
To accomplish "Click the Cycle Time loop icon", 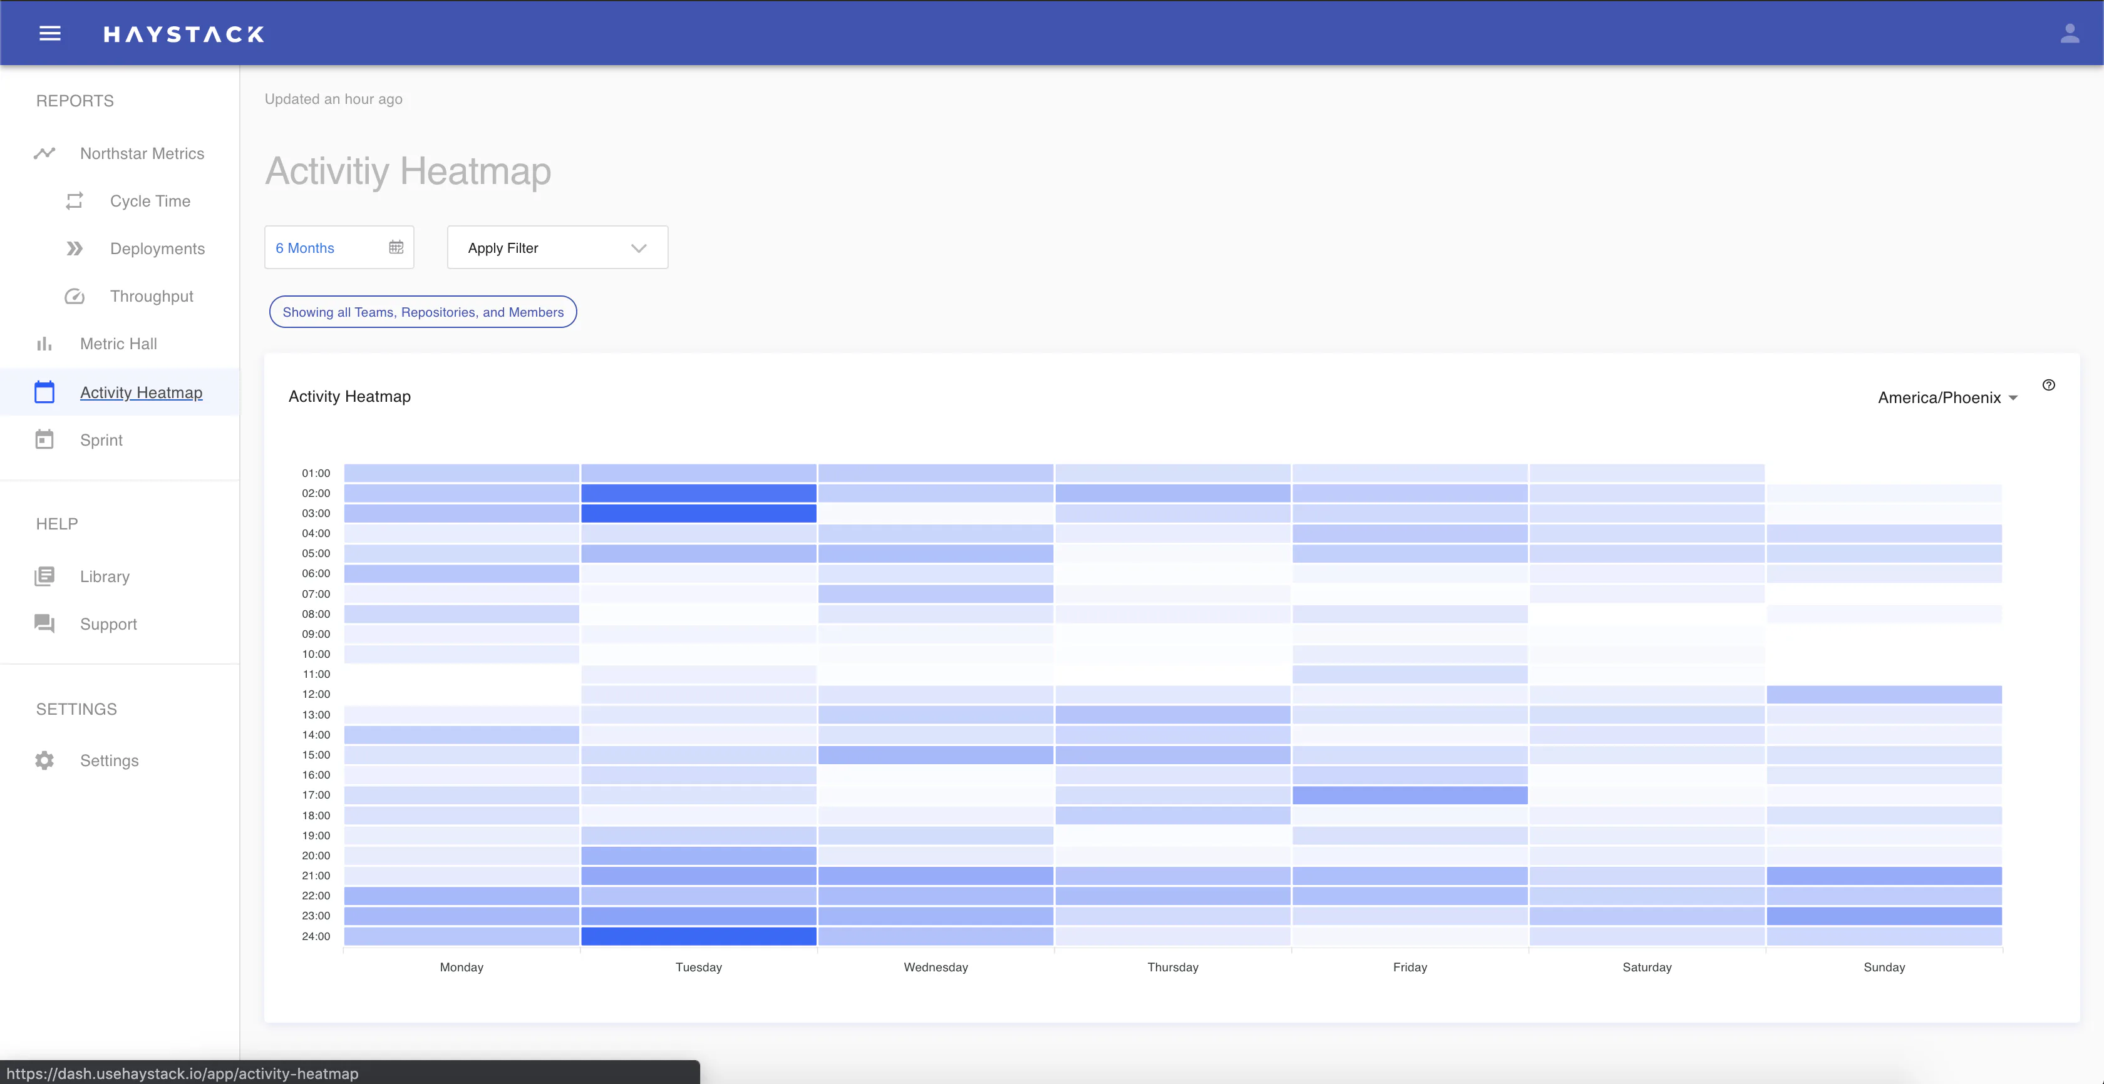I will pyautogui.click(x=75, y=201).
